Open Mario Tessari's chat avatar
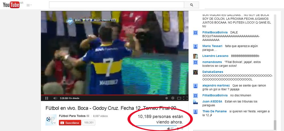The width and height of the screenshot is (284, 131). 195,46
